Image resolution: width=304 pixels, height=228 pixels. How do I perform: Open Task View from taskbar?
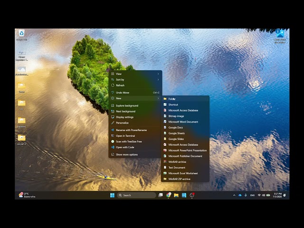point(161,195)
